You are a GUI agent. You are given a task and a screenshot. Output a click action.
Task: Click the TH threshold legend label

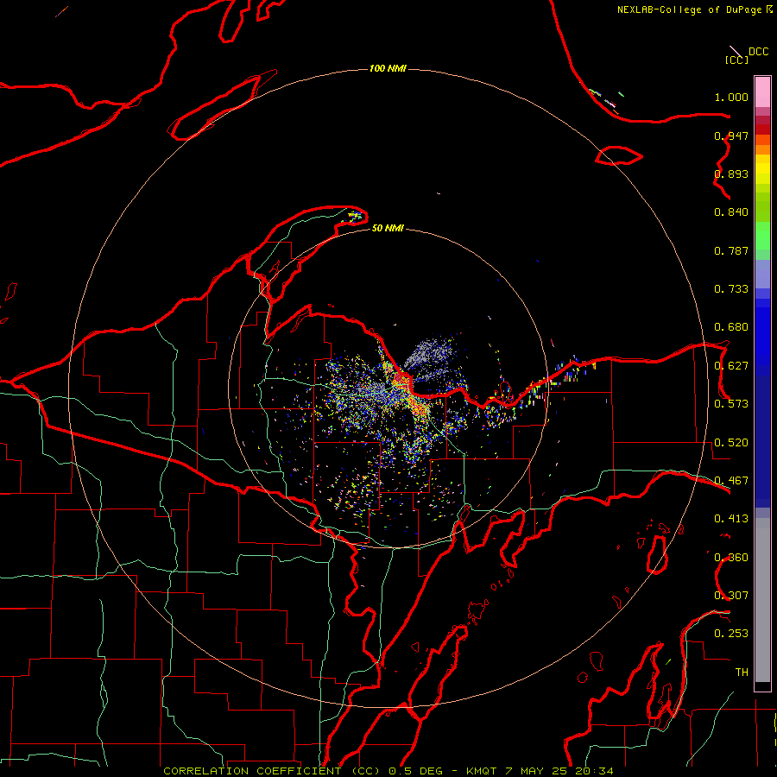(742, 673)
